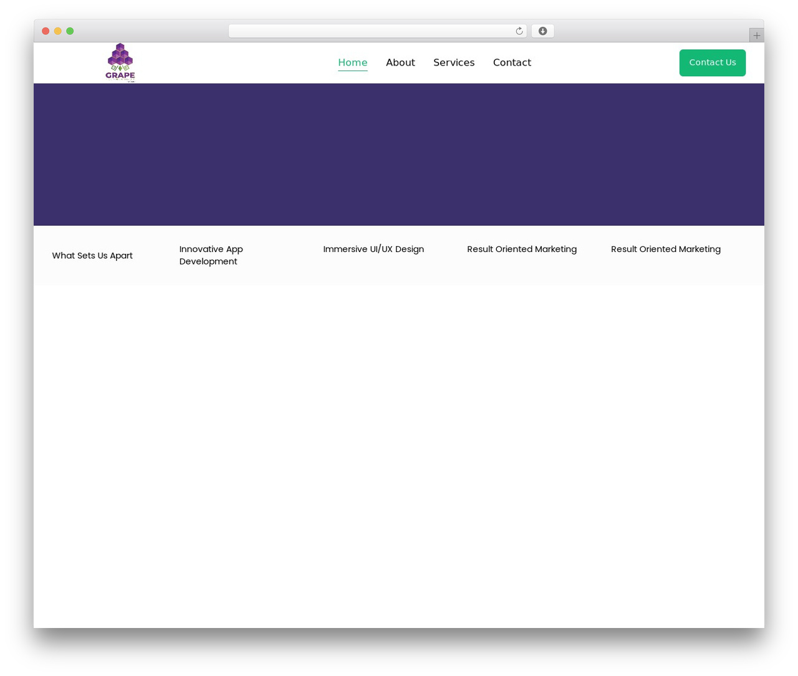The height and width of the screenshot is (676, 798).
Task: Focus the browser address bar
Action: coord(377,31)
